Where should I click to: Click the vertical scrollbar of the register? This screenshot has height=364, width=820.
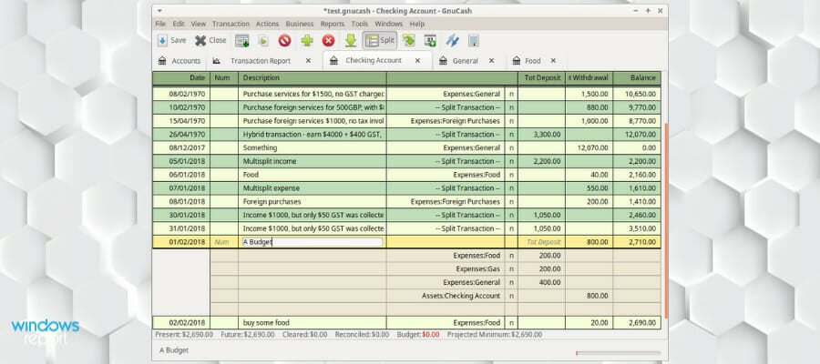tap(666, 220)
